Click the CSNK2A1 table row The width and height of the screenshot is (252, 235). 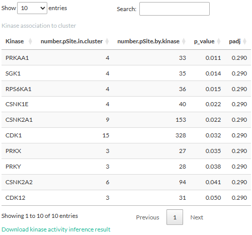click(x=126, y=120)
